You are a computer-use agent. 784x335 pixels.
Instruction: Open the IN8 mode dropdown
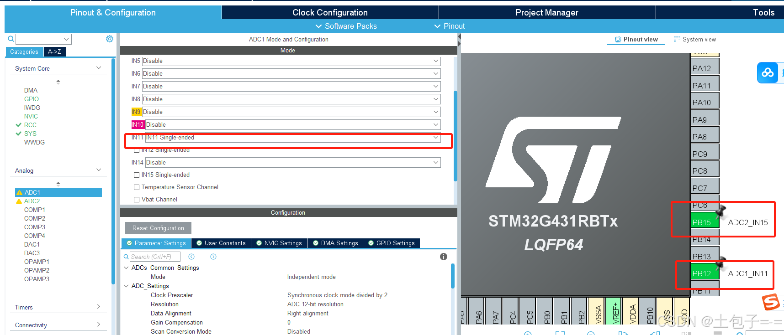point(291,99)
